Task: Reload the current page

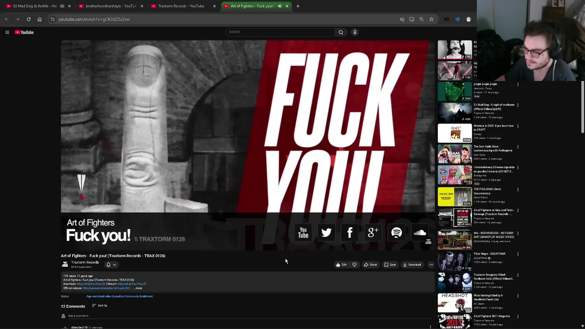Action: (x=28, y=19)
